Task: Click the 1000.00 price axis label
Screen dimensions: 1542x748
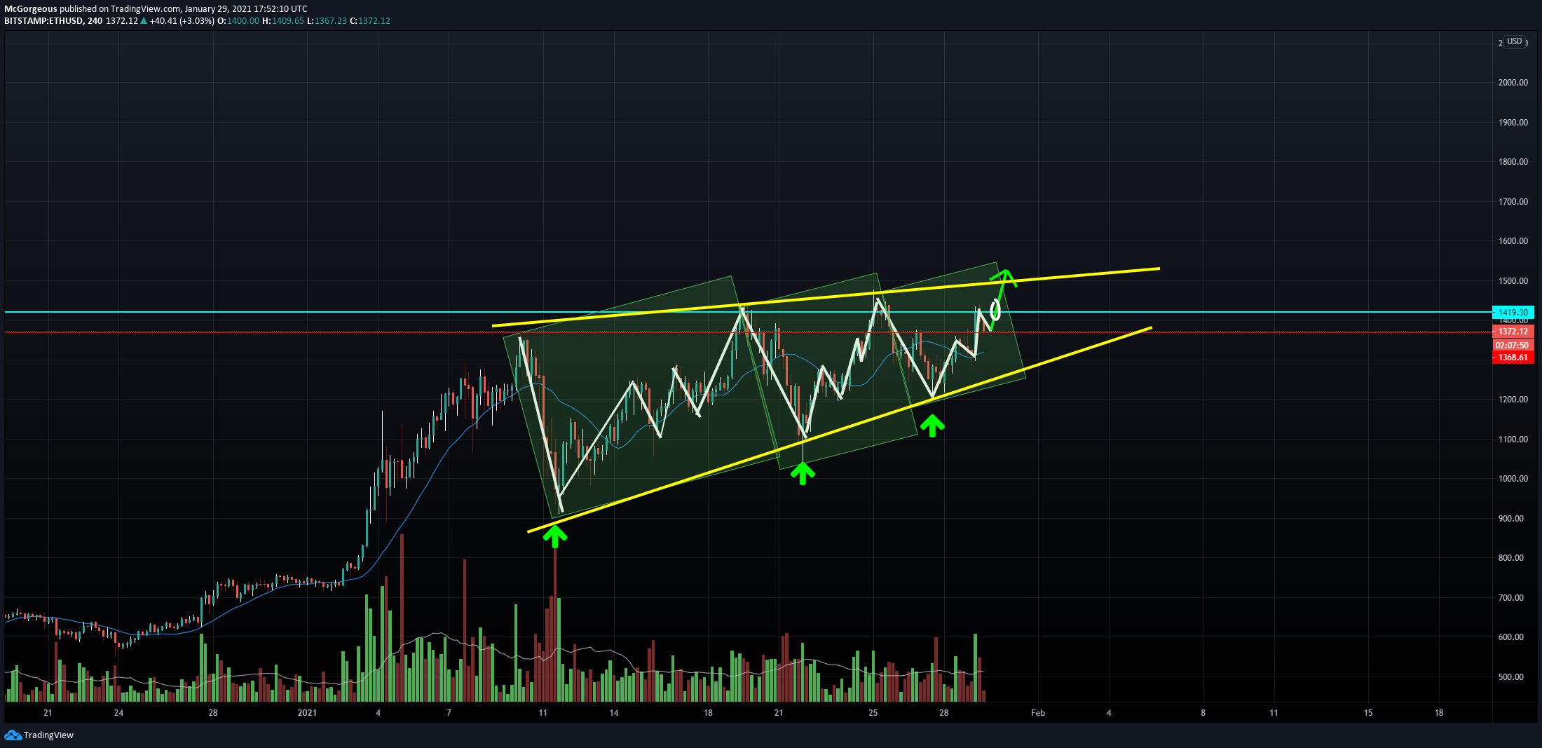Action: click(1513, 479)
